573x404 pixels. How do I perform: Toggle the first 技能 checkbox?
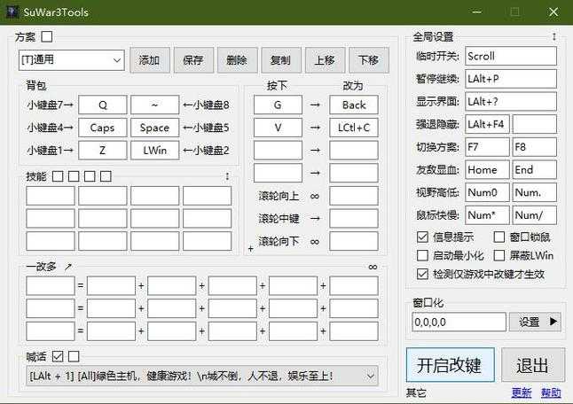tap(58, 176)
